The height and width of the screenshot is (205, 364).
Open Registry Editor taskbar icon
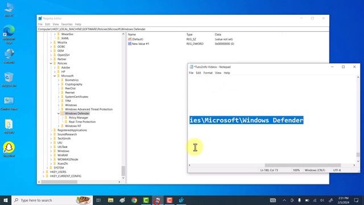coord(181,200)
